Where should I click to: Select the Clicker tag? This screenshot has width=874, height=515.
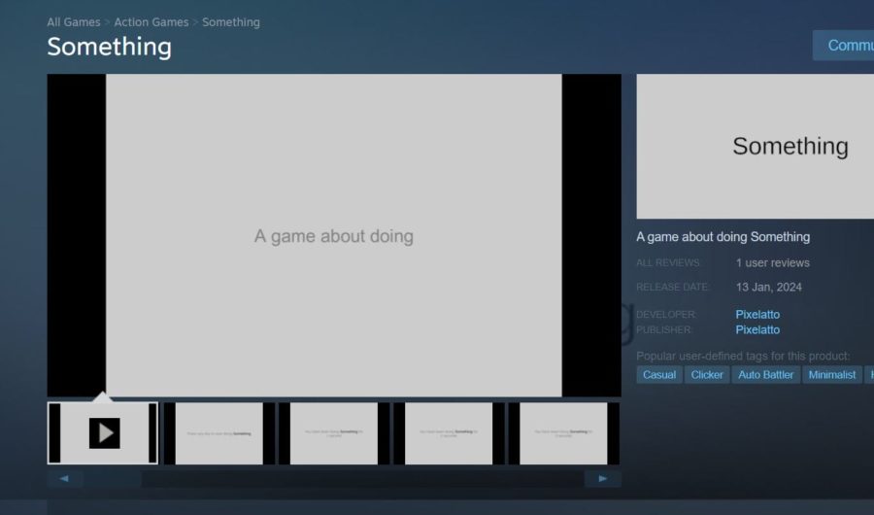click(x=707, y=375)
